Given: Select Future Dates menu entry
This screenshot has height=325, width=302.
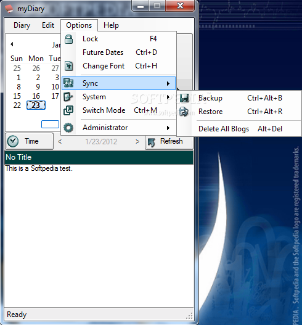Looking at the screenshot, I should tap(119, 52).
